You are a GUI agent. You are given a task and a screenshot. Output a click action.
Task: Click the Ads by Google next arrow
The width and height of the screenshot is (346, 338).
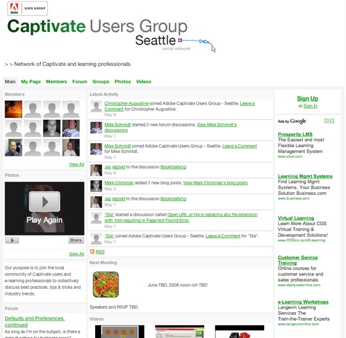[332, 121]
